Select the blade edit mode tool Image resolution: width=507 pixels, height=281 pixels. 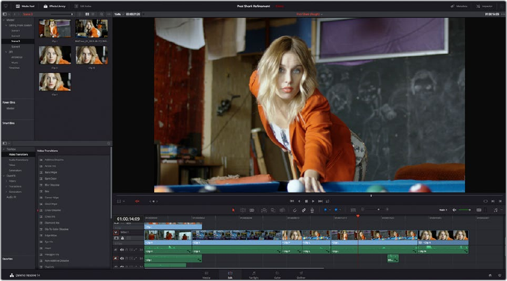click(x=252, y=210)
